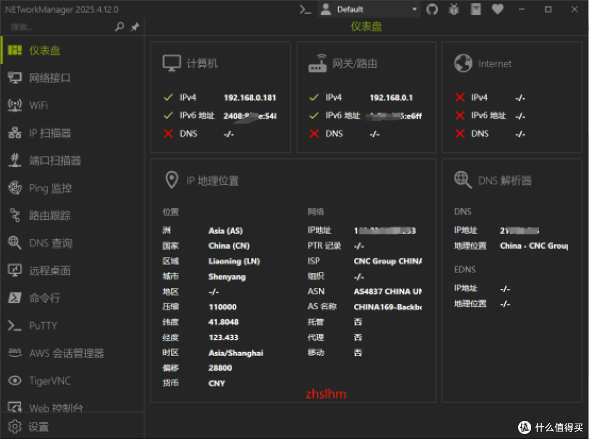This screenshot has height=440, width=589.
Task: Click the DNS 解析器 globe search icon
Action: click(x=463, y=180)
